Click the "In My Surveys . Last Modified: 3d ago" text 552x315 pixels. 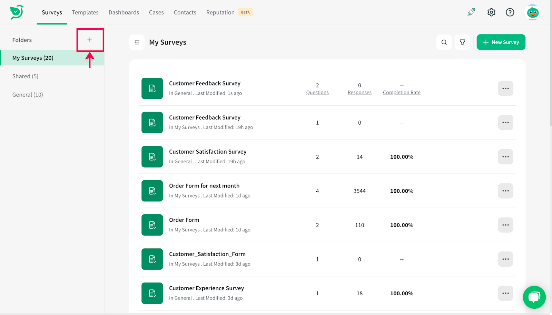(x=210, y=264)
